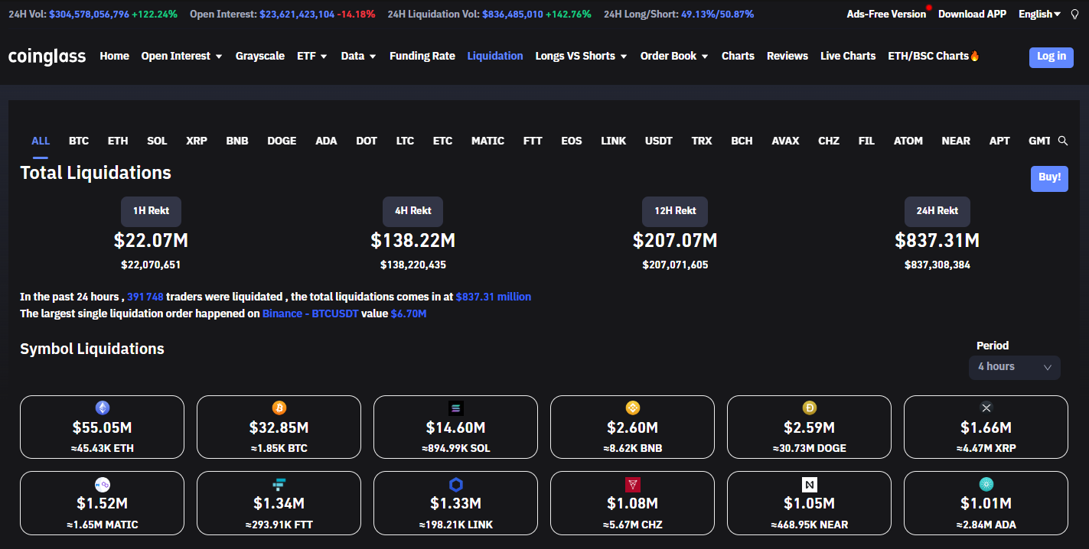The width and height of the screenshot is (1089, 549).
Task: Click the 24H Long/Short ratio 49.13%/50.87%
Action: (717, 15)
